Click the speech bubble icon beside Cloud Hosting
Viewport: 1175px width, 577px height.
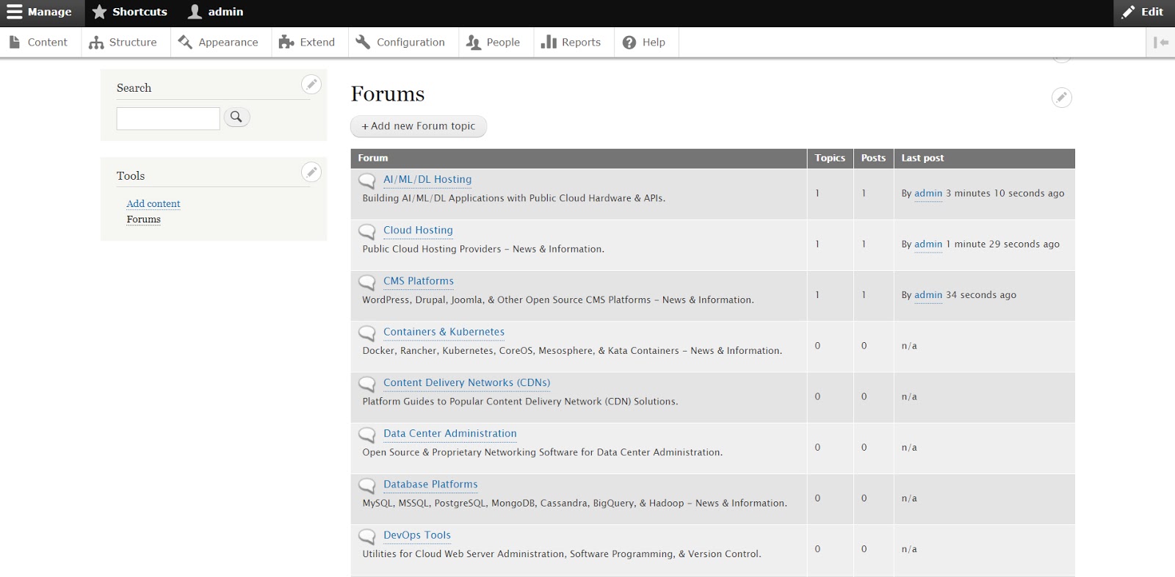point(366,232)
